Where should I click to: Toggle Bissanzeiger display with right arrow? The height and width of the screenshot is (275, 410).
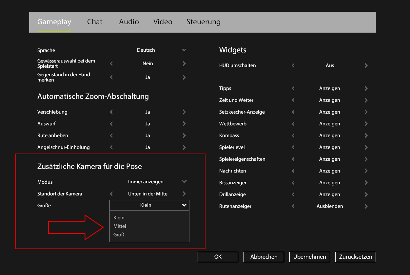(x=366, y=183)
